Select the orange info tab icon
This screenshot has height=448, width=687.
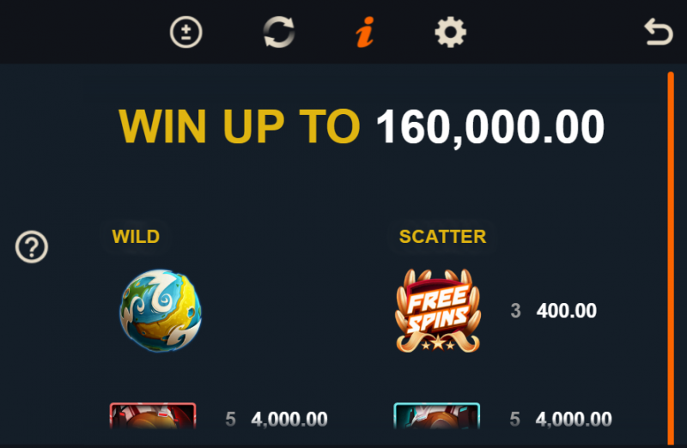click(365, 32)
